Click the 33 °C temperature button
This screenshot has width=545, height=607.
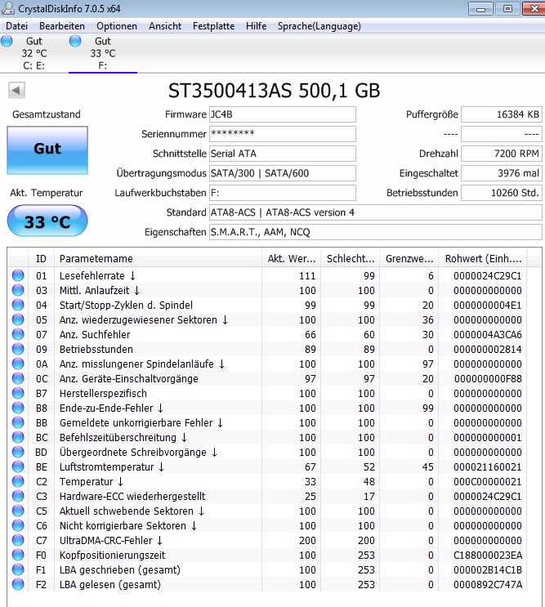[47, 221]
